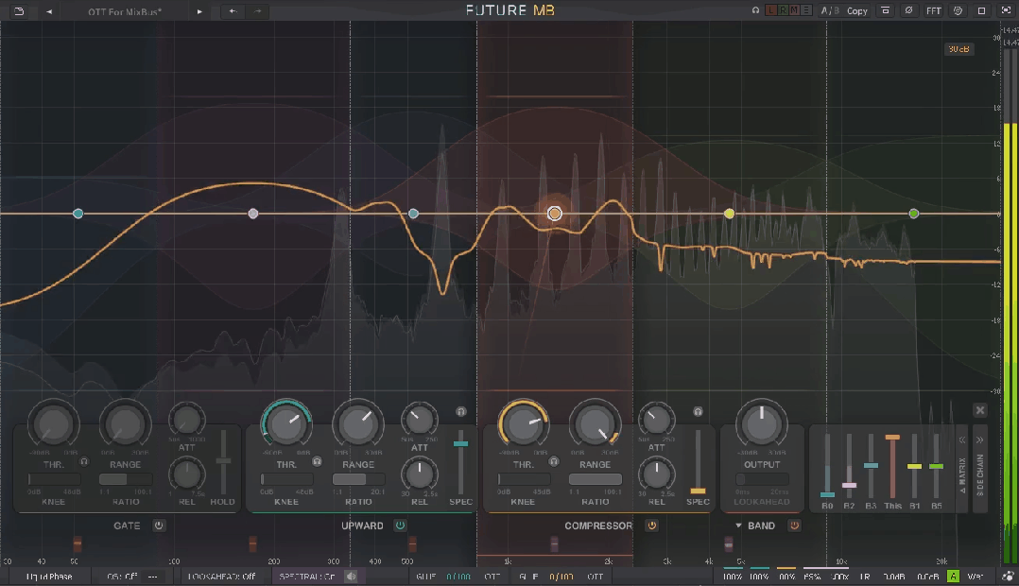Open the LOOKAHEAD: Off selector
This screenshot has width=1019, height=586.
tap(221, 577)
